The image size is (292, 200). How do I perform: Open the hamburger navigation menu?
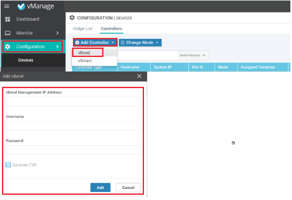(x=7, y=6)
